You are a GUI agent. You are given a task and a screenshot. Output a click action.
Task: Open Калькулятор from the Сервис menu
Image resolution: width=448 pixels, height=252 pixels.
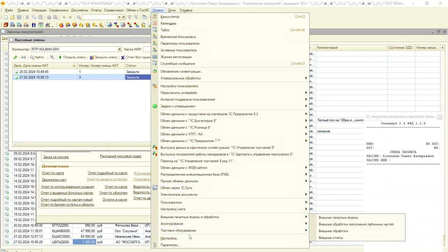point(170,17)
